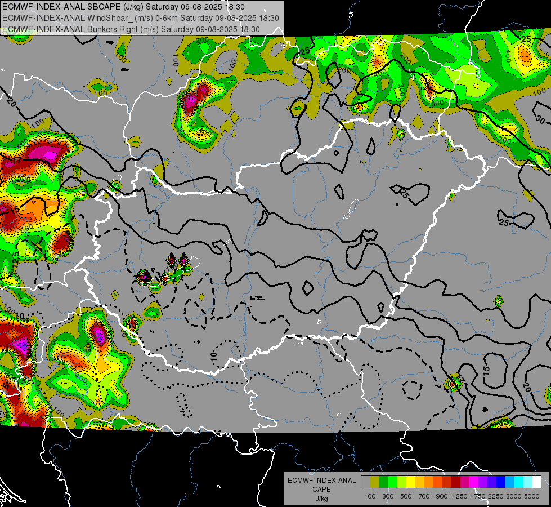Click the WindShear_ 0-6km title line

pyautogui.click(x=141, y=18)
